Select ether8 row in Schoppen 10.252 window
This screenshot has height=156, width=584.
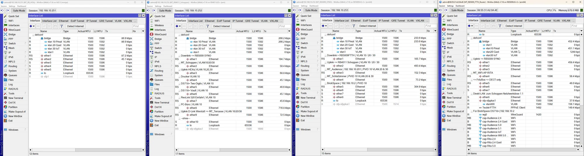coord(233,108)
